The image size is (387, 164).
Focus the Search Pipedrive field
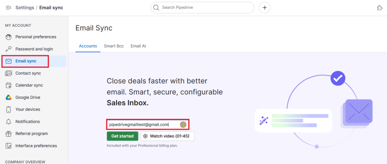[x=202, y=8]
